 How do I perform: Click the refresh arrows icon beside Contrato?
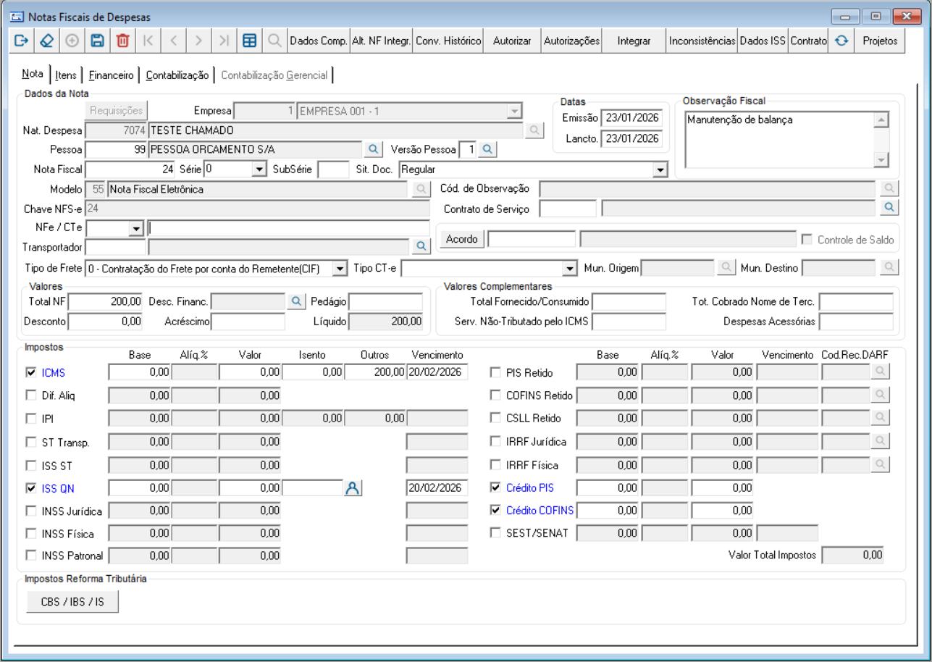tap(841, 41)
